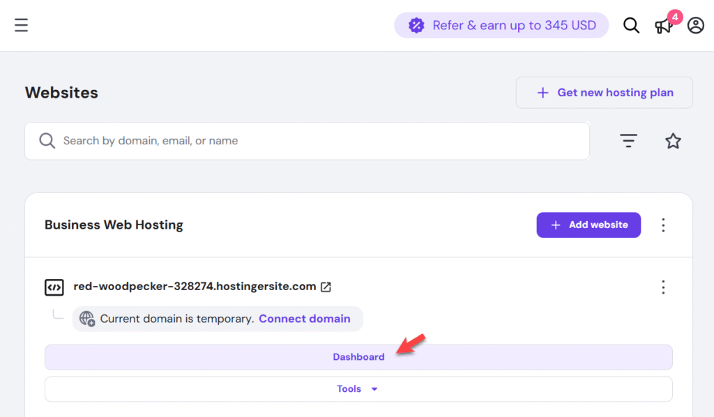Expand the Tools dropdown

[x=358, y=389]
